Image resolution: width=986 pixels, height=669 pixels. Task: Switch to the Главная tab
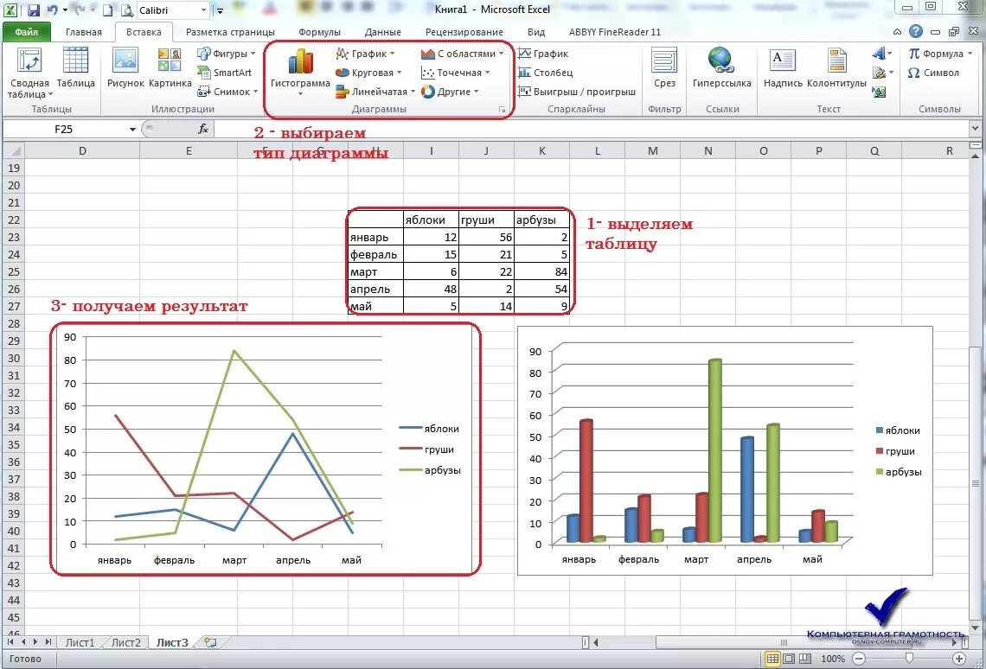[84, 32]
